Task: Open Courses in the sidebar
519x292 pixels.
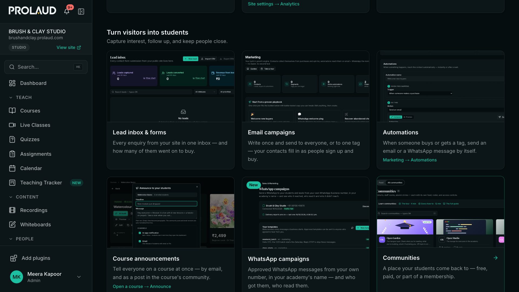Action: pos(46,111)
